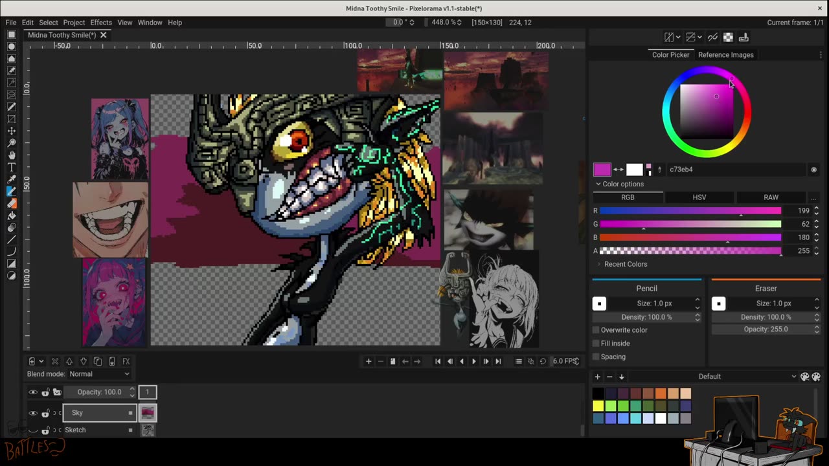Open timeline settings menu icon
The height and width of the screenshot is (466, 829).
518,361
